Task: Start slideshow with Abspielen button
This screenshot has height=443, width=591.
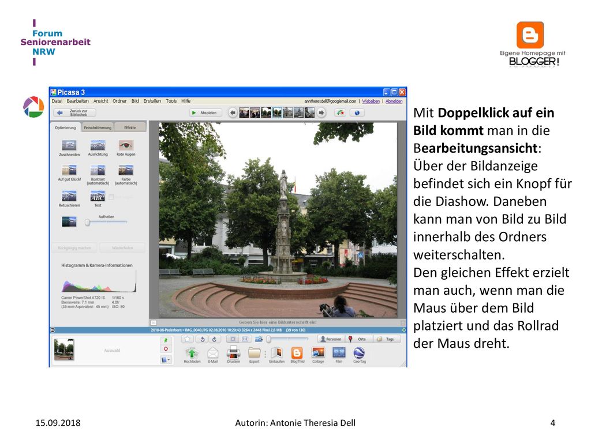Action: [x=205, y=112]
